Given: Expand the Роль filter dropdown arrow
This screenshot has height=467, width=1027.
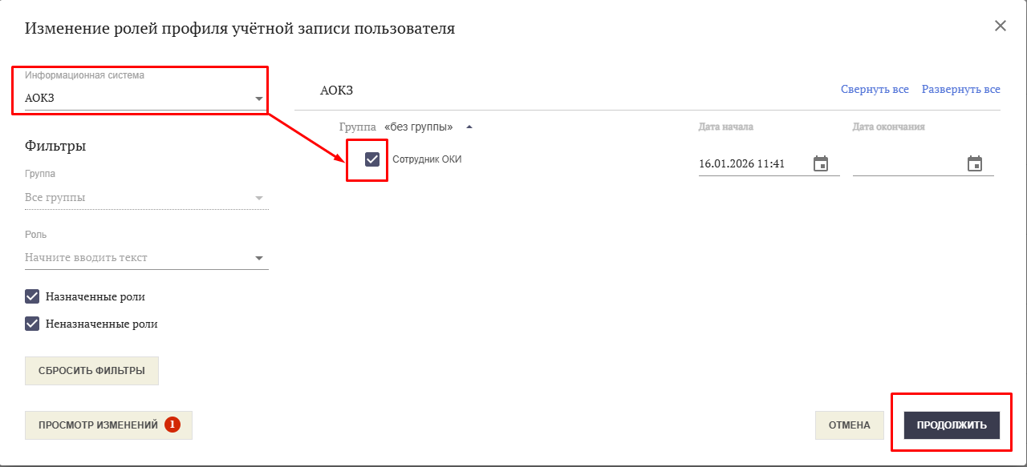Looking at the screenshot, I should 258,258.
